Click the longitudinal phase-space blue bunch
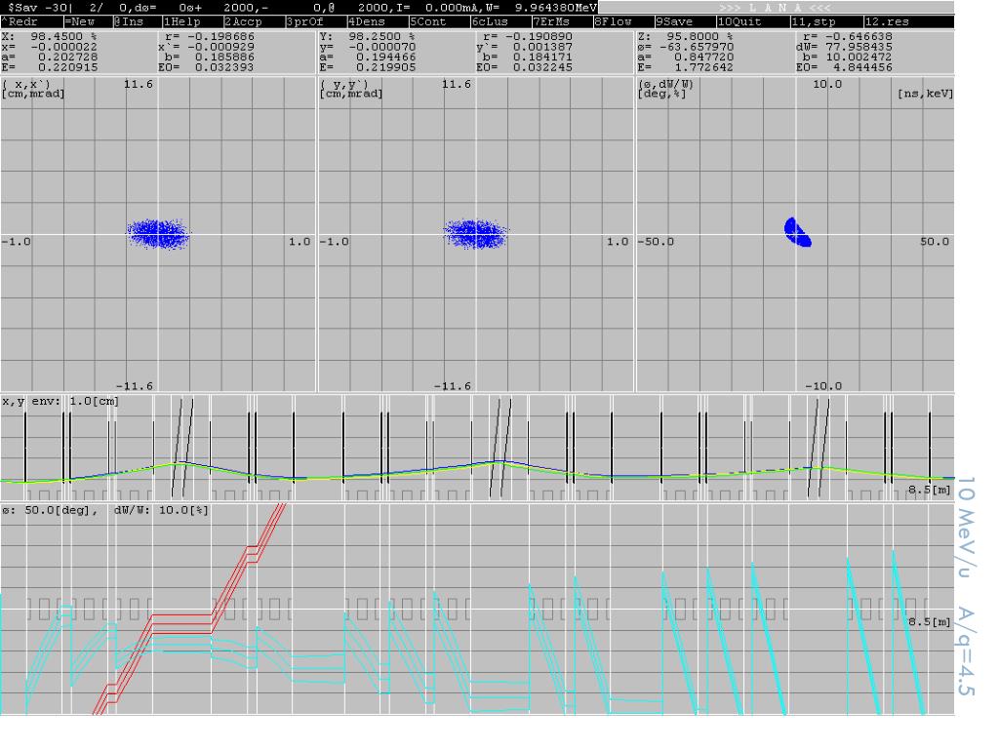This screenshot has height=749, width=999. pos(797,232)
